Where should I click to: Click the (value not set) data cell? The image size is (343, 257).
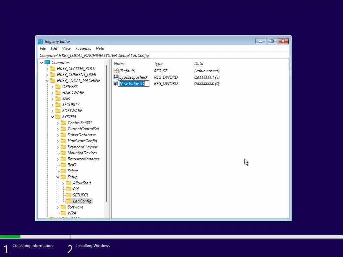[x=207, y=71]
